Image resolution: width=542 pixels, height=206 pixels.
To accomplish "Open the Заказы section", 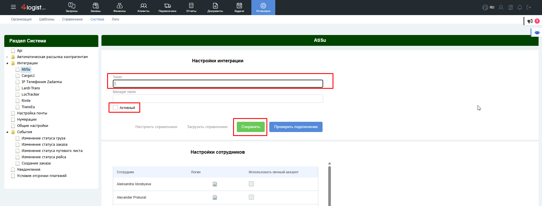I will (x=95, y=7).
